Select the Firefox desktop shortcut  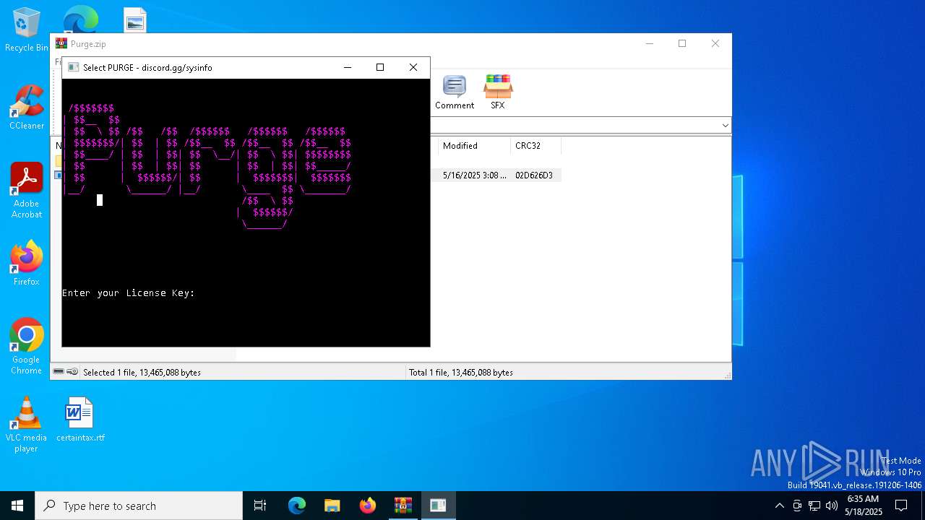click(27, 263)
